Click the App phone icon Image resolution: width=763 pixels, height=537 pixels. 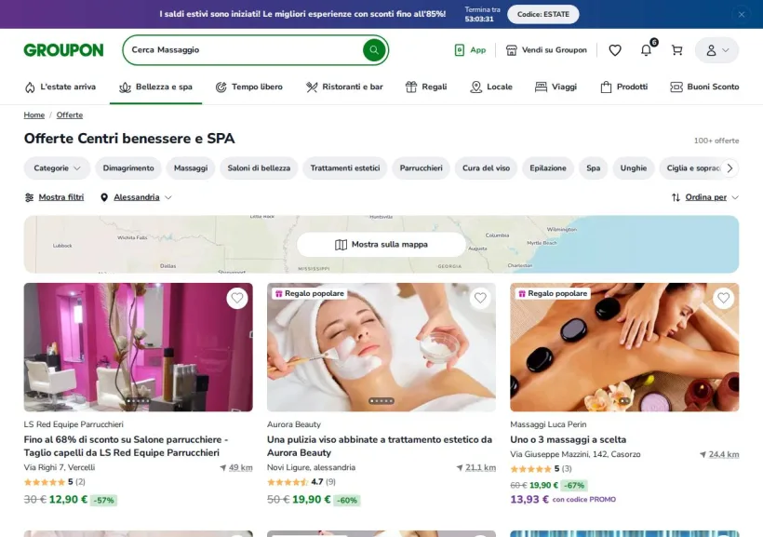tap(459, 50)
